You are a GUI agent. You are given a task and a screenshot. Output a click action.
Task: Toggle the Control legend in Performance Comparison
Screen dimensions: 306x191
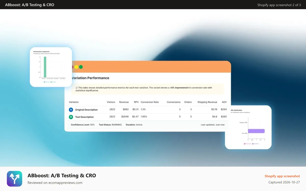(x=47, y=82)
